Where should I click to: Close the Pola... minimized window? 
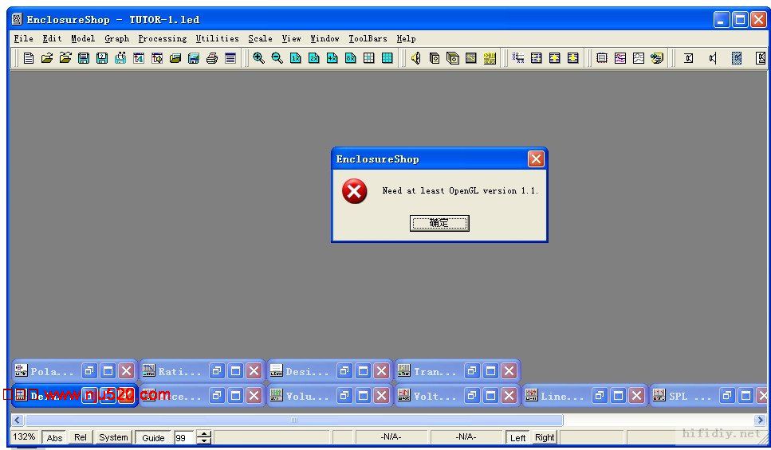click(x=126, y=370)
